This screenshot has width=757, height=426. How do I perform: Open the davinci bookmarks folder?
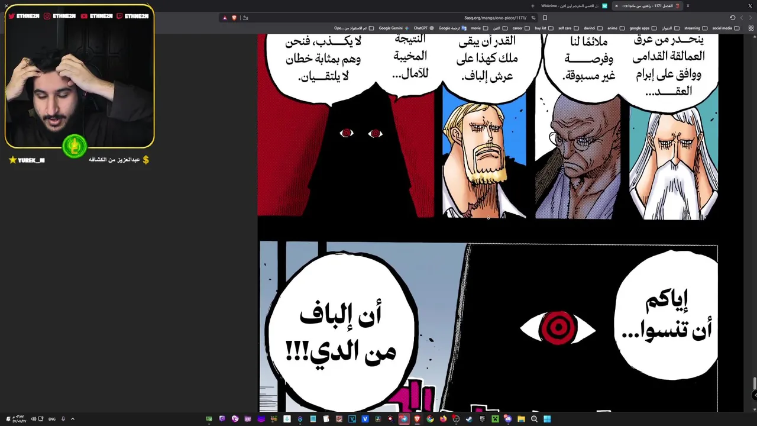tap(592, 28)
